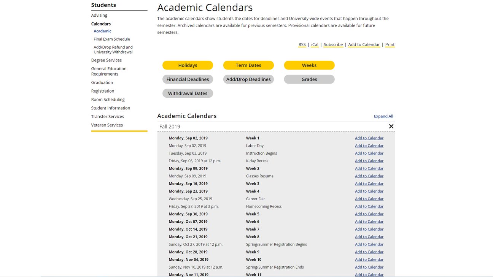
Task: Enable the Add/Drop Deadlines filter
Action: click(248, 79)
